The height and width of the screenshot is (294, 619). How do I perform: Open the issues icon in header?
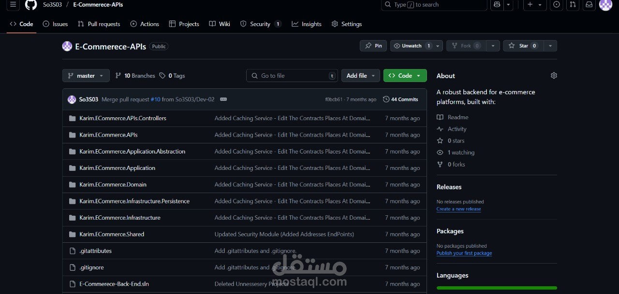[557, 4]
